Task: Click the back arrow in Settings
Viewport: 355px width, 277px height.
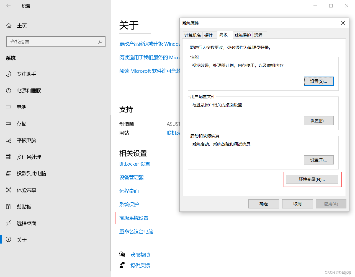Action: click(x=8, y=6)
